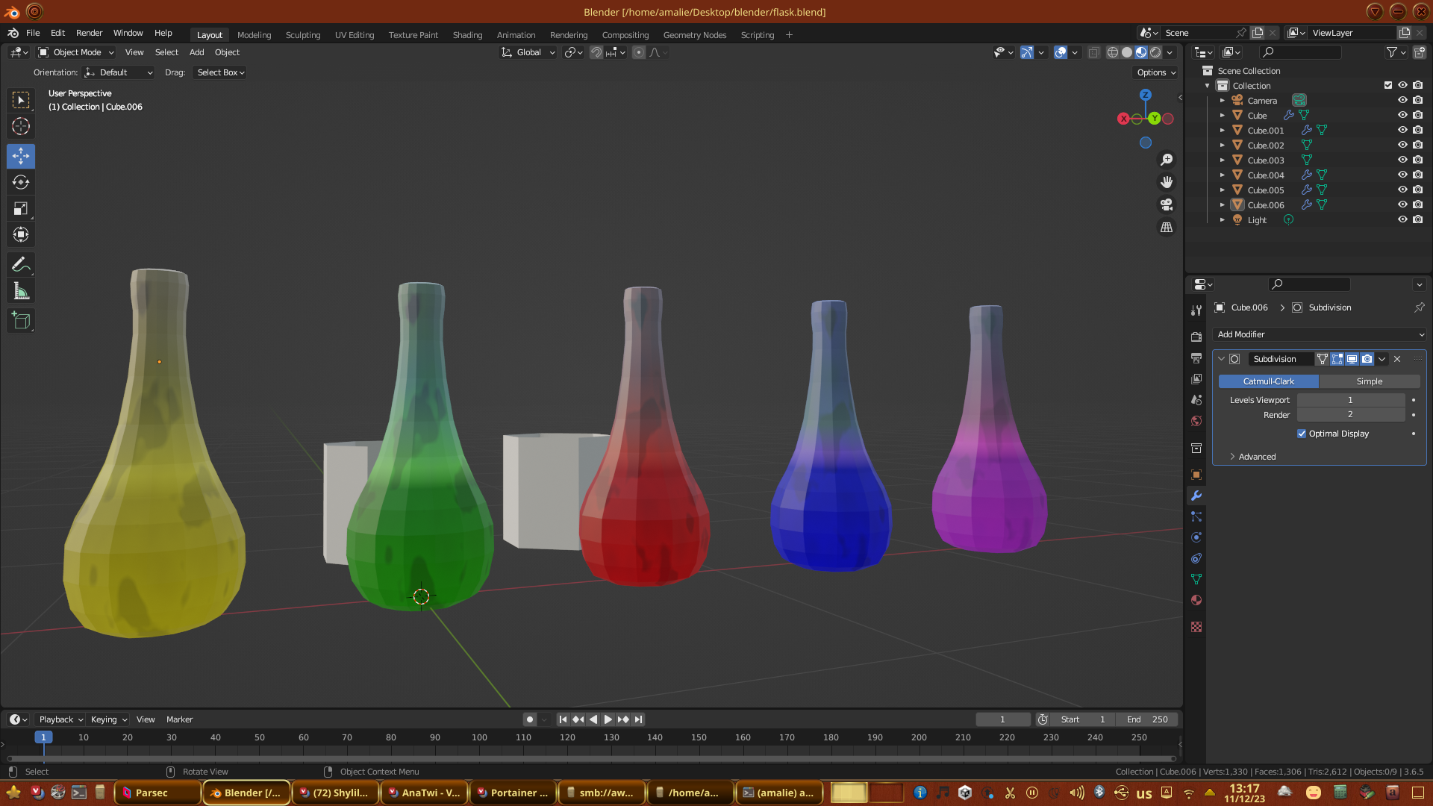Select the Measure tool
Image resolution: width=1433 pixels, height=806 pixels.
pyautogui.click(x=21, y=291)
